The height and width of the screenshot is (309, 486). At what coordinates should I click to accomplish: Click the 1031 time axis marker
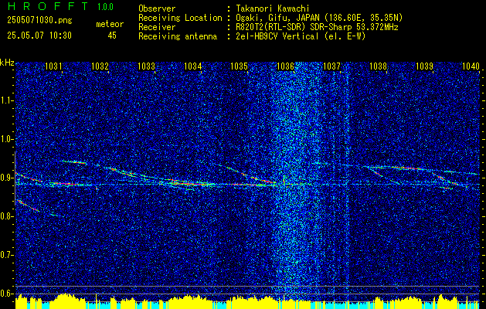coord(53,66)
